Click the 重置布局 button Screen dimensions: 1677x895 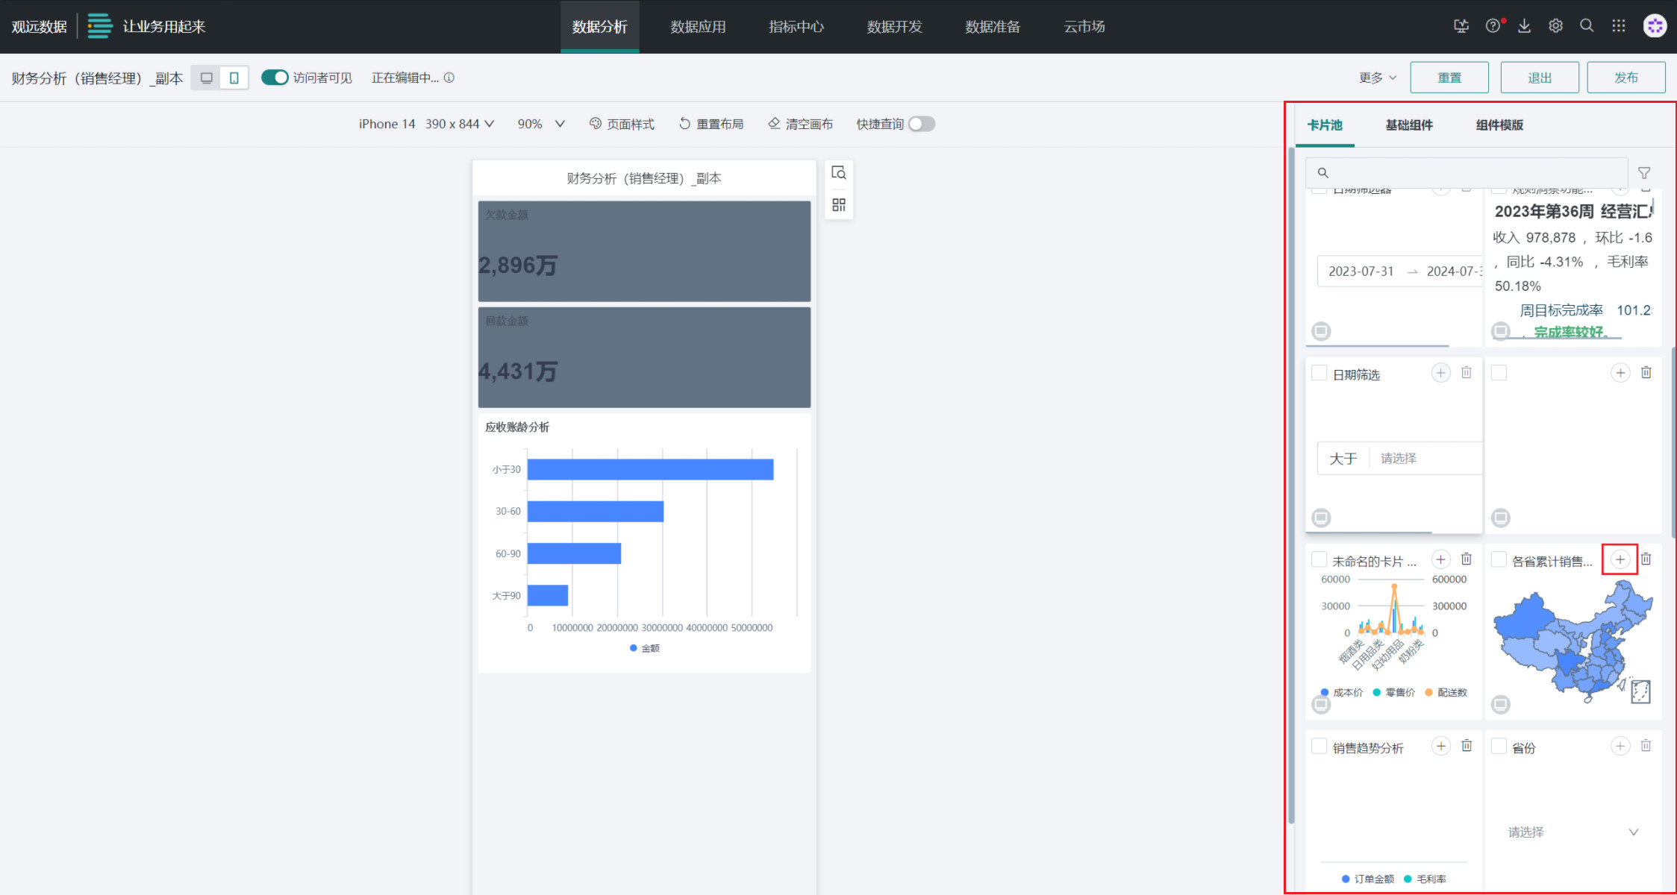[x=711, y=124]
